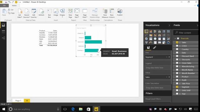200x112 pixels.
Task: Check the Product field checkbox
Action: click(177, 77)
